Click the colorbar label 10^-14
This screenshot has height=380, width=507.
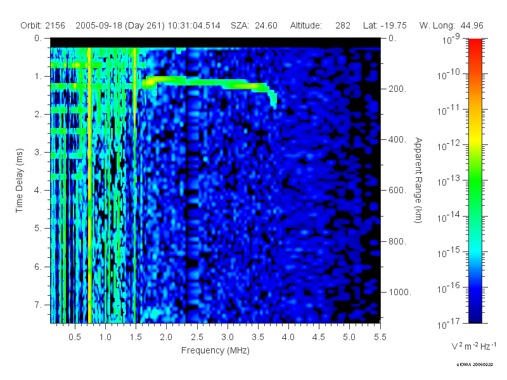click(449, 217)
